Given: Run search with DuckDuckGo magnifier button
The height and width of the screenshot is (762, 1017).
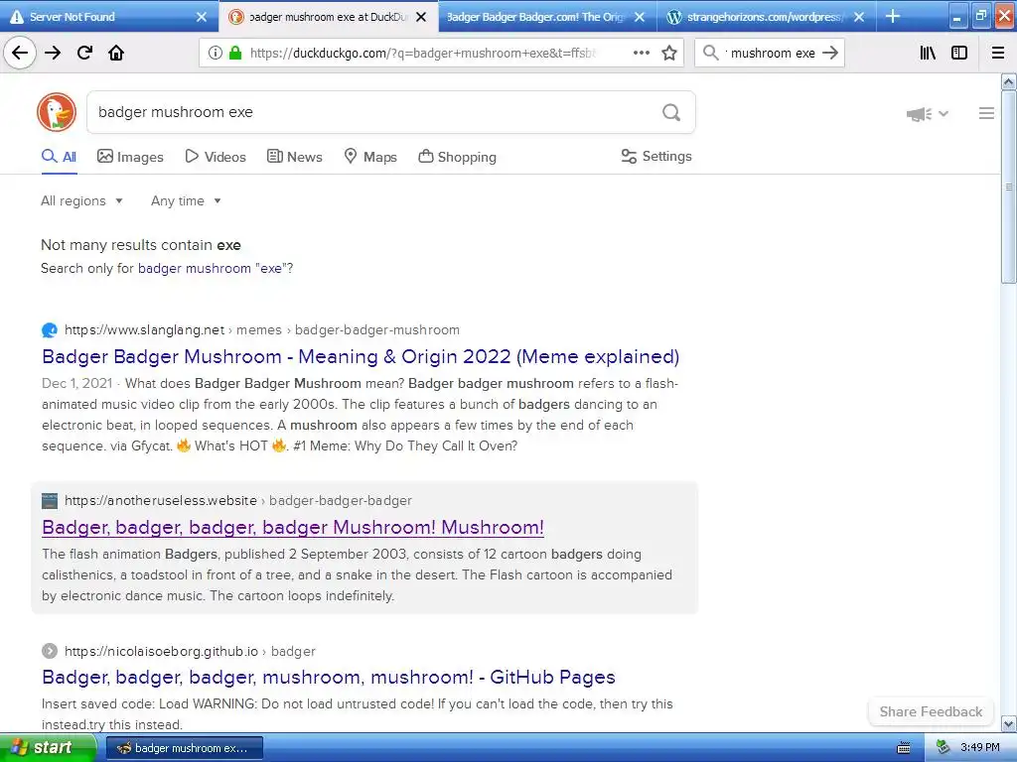Looking at the screenshot, I should pyautogui.click(x=671, y=113).
